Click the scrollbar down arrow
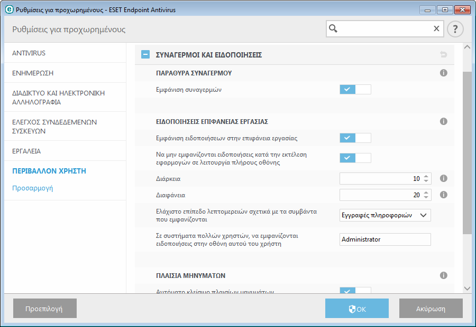Viewport: 476px width, 327px height. [x=467, y=288]
